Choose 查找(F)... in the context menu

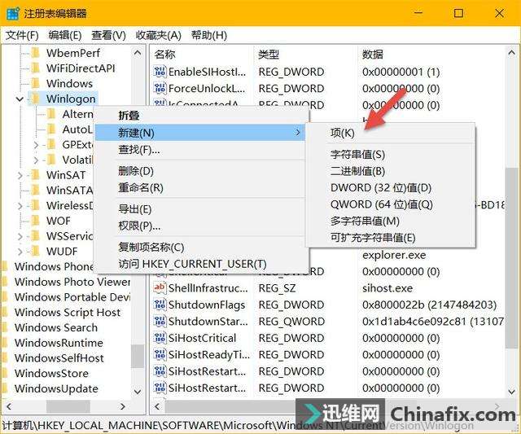(200, 150)
